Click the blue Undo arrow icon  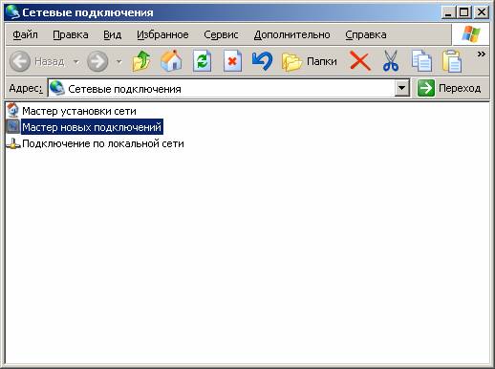click(262, 61)
